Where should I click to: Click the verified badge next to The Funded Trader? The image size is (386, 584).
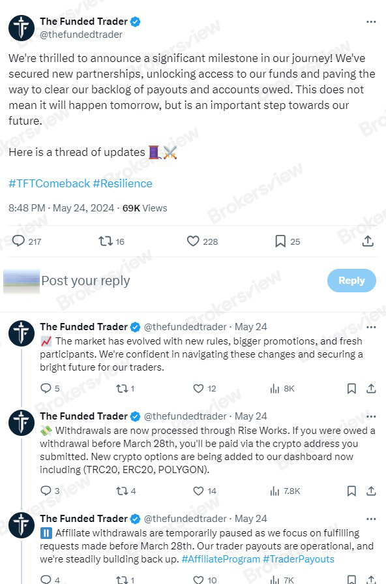(134, 22)
